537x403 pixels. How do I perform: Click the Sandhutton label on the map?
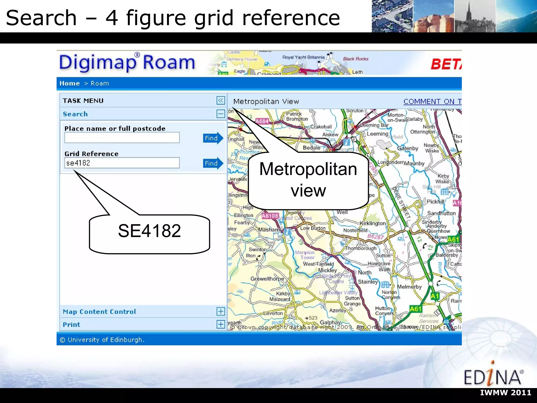coord(442,213)
